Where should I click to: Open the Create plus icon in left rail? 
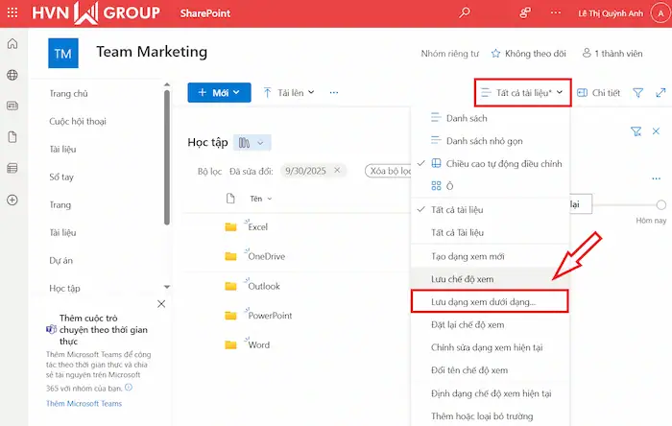coord(12,200)
